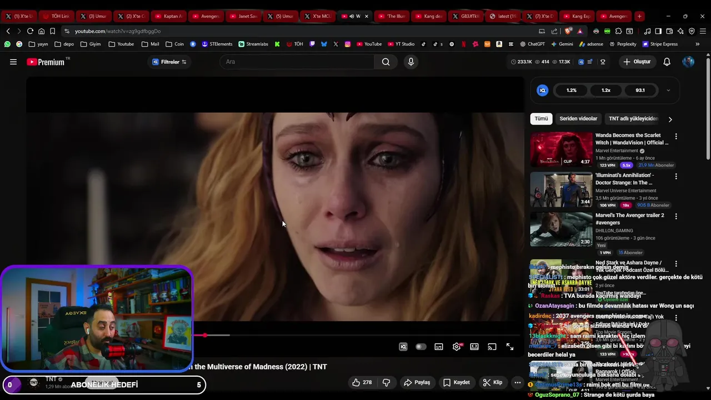Open the Stripe Express bookmark

[660, 44]
